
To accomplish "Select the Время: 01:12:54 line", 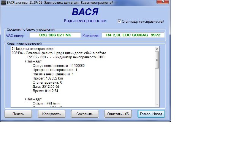I will (45, 91).
